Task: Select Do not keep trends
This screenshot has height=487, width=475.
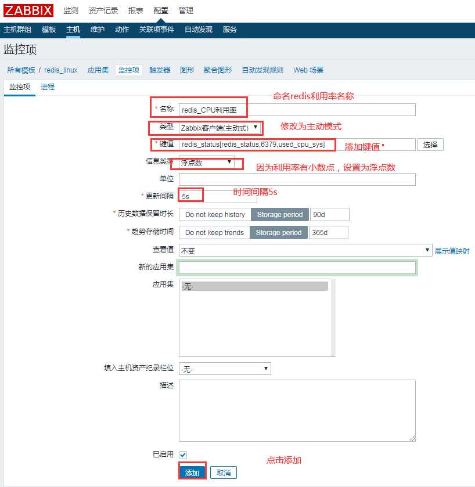Action: point(214,233)
